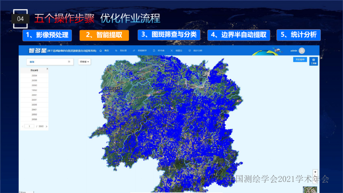Click the page number input field
This screenshot has height=193, width=343.
(x=29, y=126)
